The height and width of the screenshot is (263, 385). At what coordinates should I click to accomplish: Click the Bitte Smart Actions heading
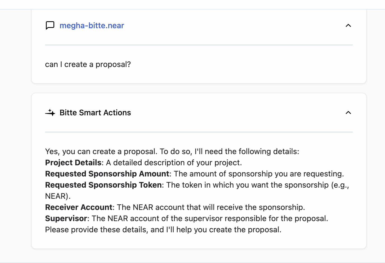coord(95,113)
